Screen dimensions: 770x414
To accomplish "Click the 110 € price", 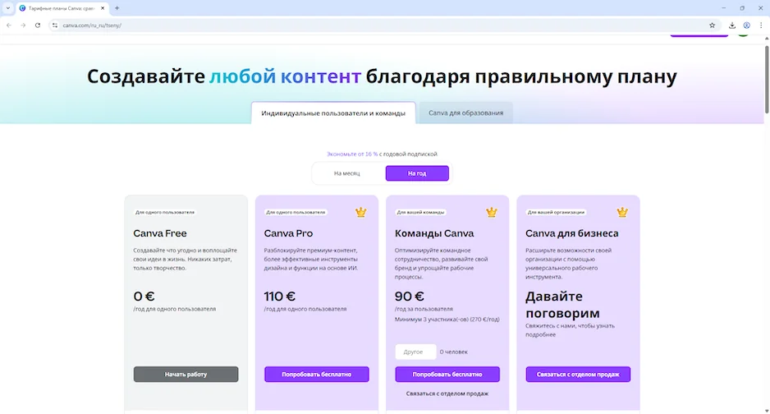I will [x=279, y=297].
